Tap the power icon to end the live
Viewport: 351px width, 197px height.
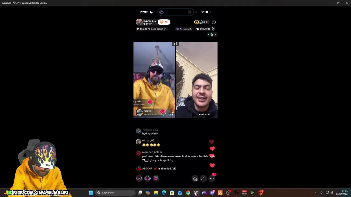coord(214,22)
